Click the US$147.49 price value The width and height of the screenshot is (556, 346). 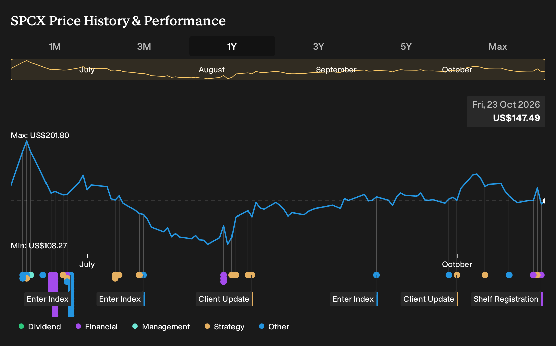517,118
